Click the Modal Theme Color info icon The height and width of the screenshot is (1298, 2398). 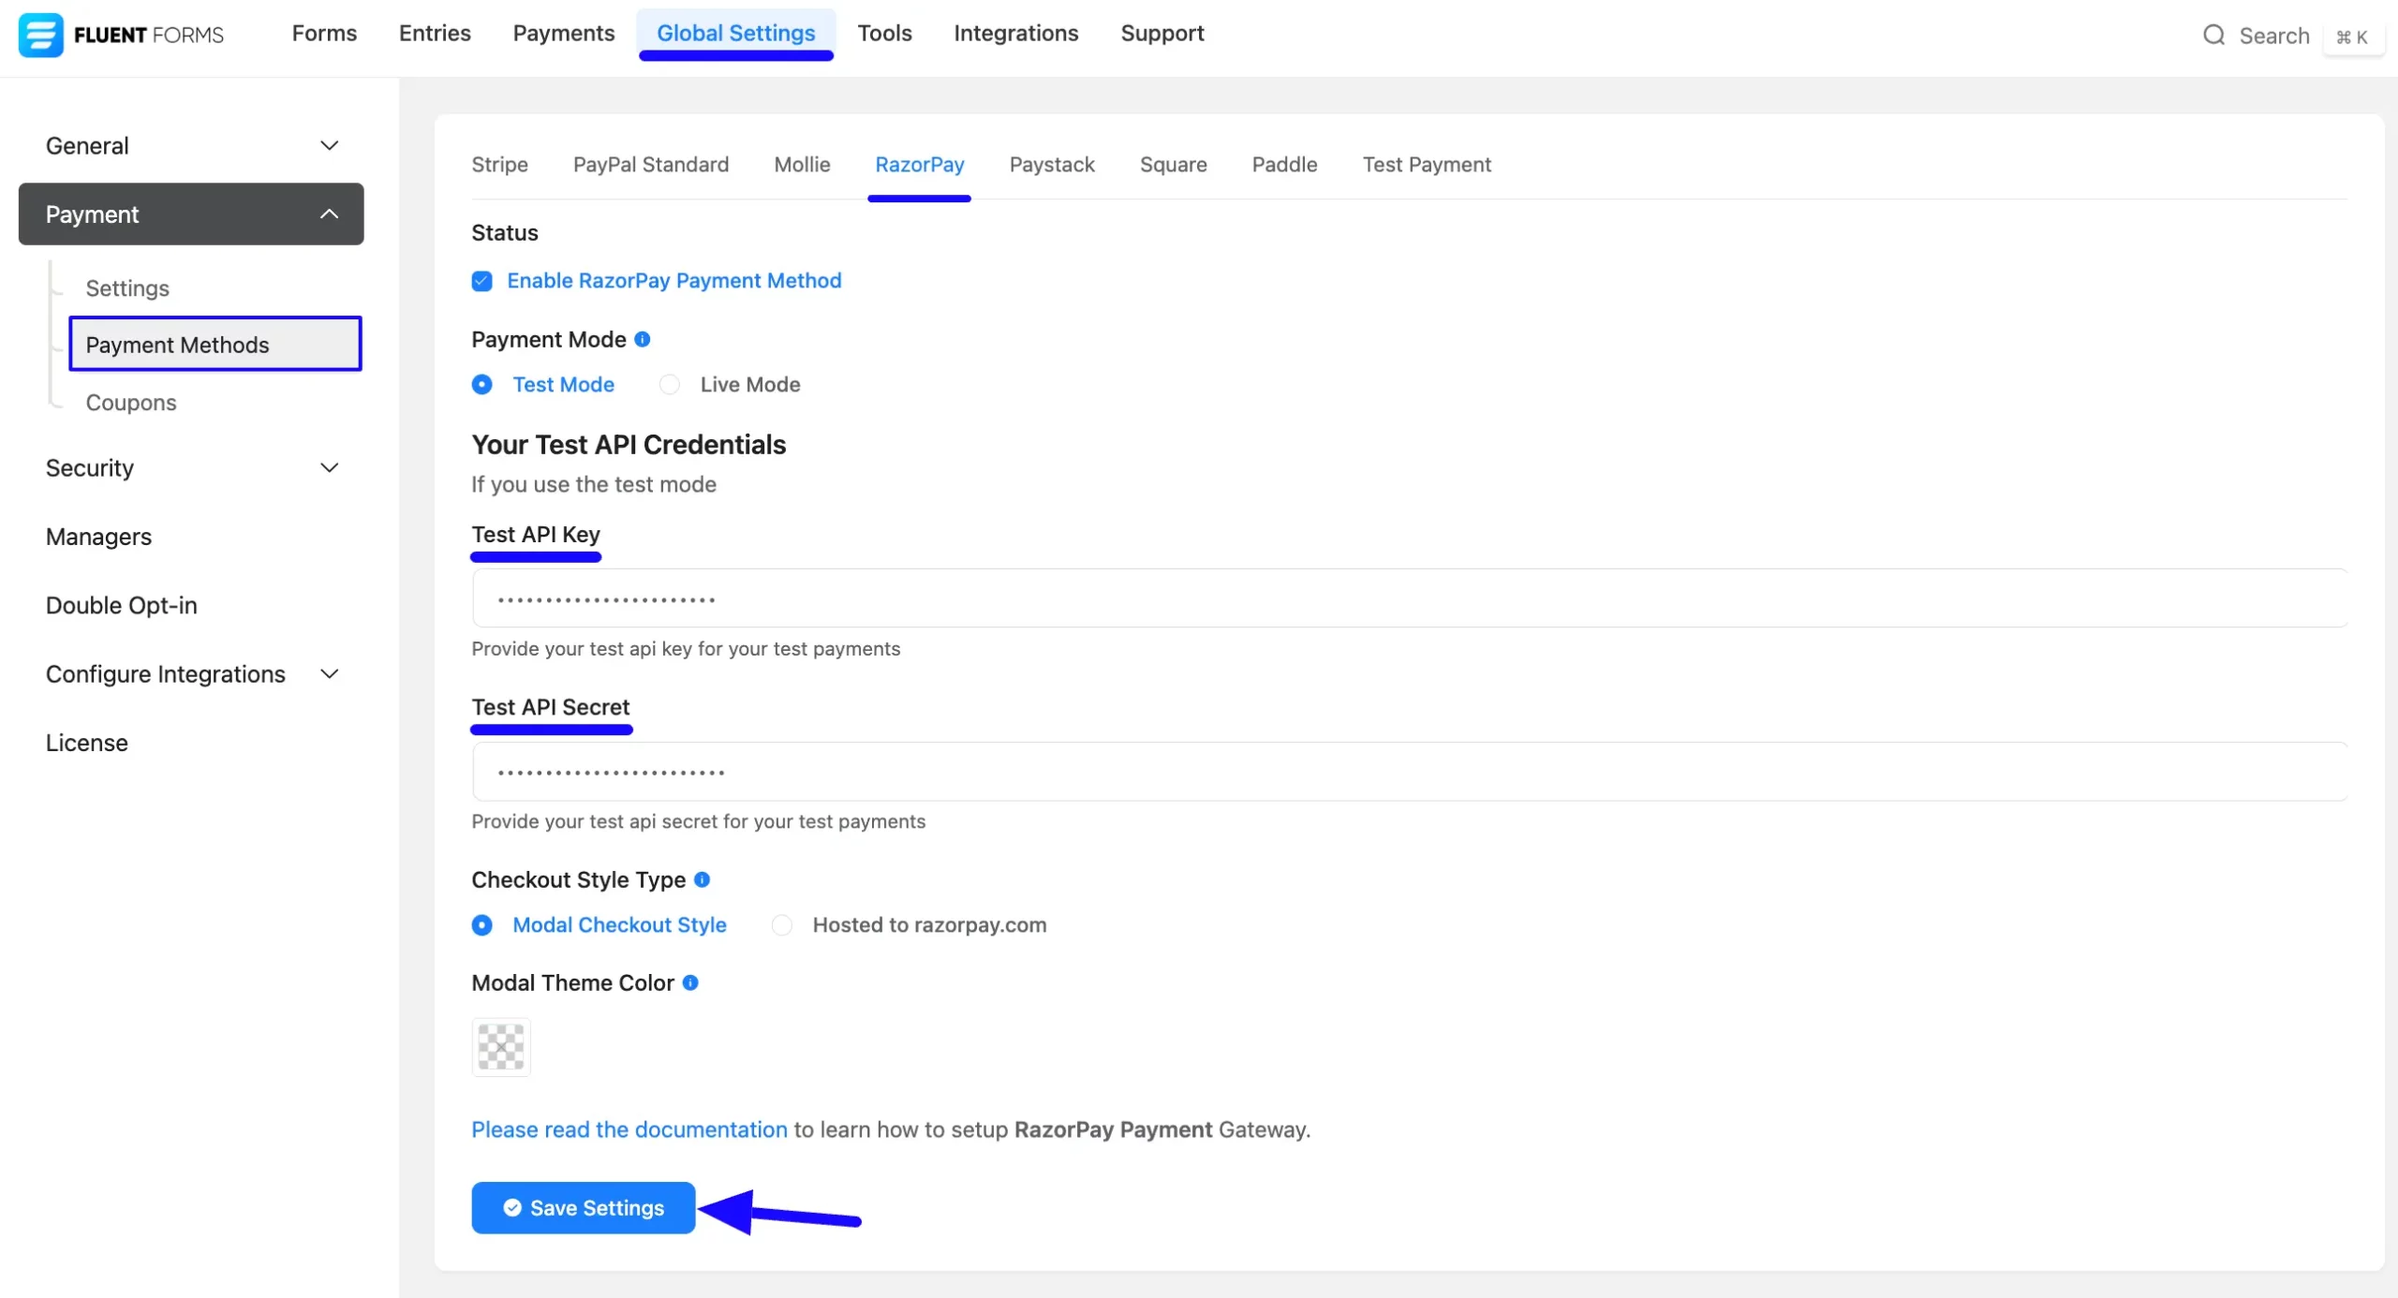coord(690,982)
